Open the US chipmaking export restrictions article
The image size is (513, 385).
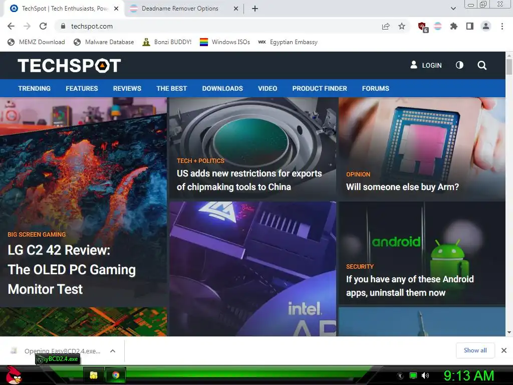(249, 180)
